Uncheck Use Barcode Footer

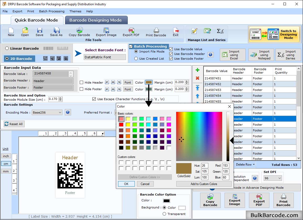pos(171,59)
